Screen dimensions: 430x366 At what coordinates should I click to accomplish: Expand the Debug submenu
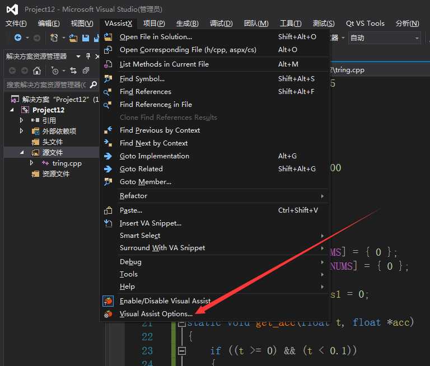(215, 262)
